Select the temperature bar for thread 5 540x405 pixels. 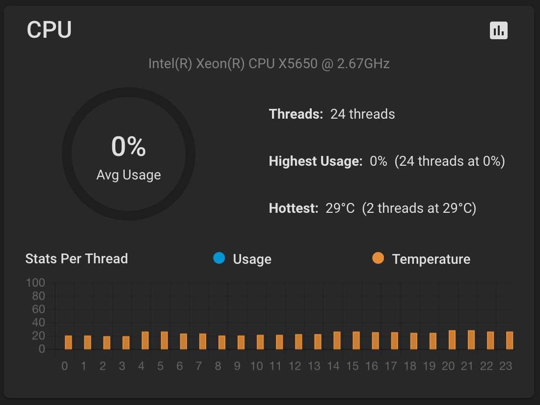click(164, 340)
